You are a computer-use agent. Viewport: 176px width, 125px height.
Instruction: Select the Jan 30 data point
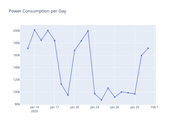pyautogui.click(x=141, y=55)
